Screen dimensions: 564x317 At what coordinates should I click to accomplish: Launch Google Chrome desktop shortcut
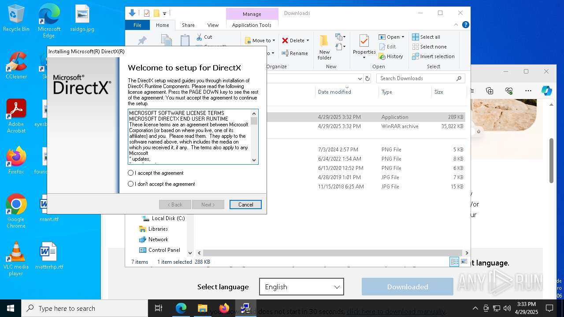pyautogui.click(x=16, y=211)
